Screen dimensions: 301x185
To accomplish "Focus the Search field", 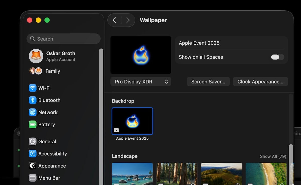I will point(63,39).
